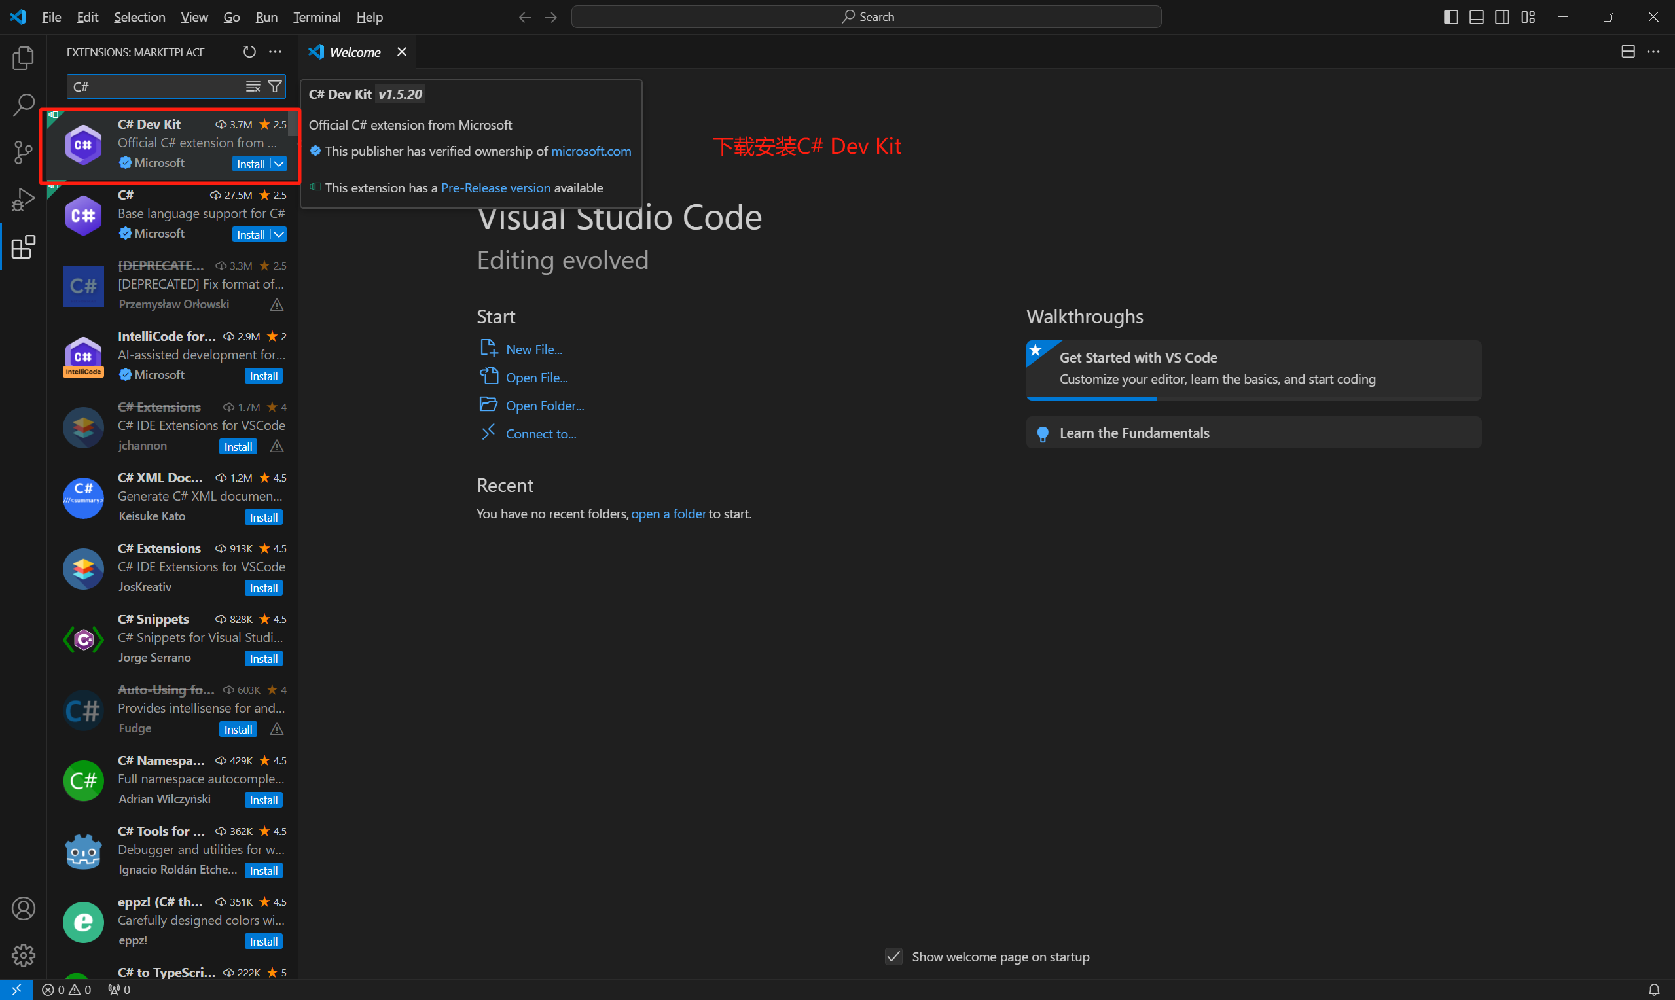Open the Help menu

pos(369,17)
